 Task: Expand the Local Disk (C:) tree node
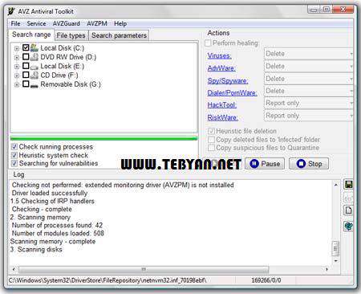pyautogui.click(x=17, y=48)
